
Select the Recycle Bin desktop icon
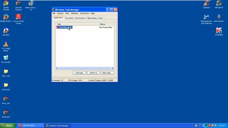coord(6,59)
